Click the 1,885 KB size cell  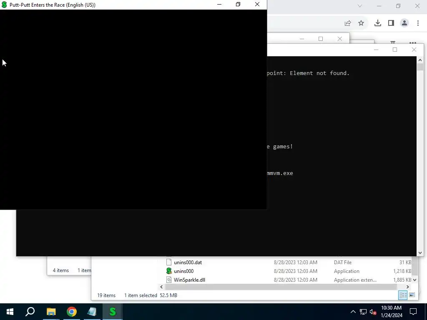[402, 280]
